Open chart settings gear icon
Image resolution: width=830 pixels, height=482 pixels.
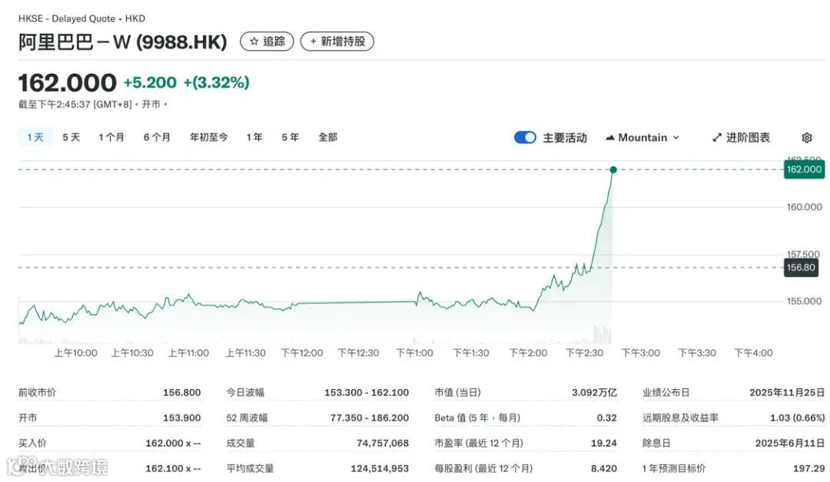[x=806, y=137]
